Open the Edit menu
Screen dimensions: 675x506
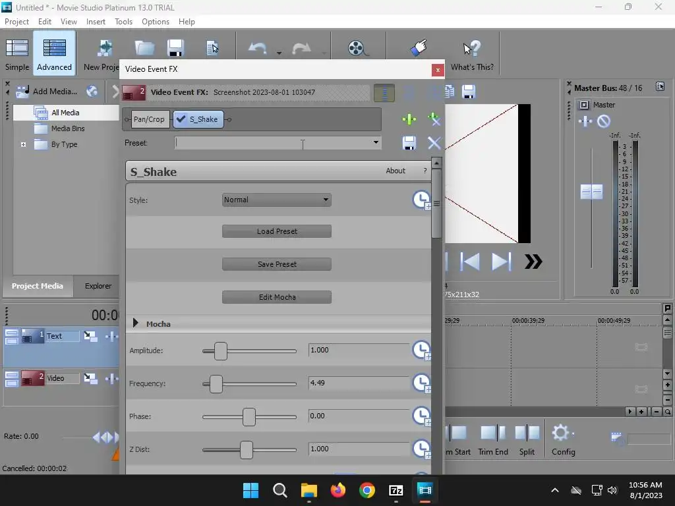(x=44, y=22)
